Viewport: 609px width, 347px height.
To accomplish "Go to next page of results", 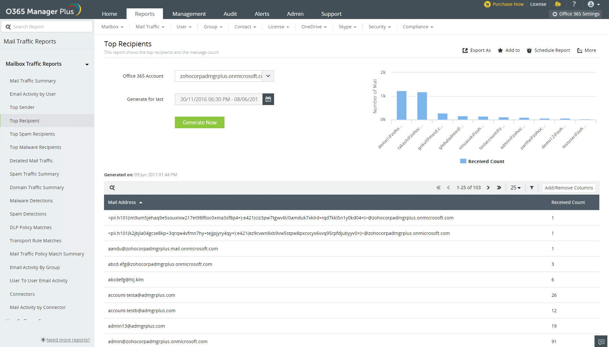I will pos(488,188).
